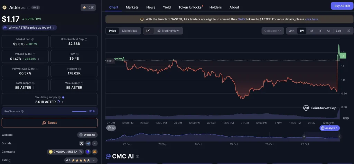Open the Markets tab

click(x=132, y=7)
